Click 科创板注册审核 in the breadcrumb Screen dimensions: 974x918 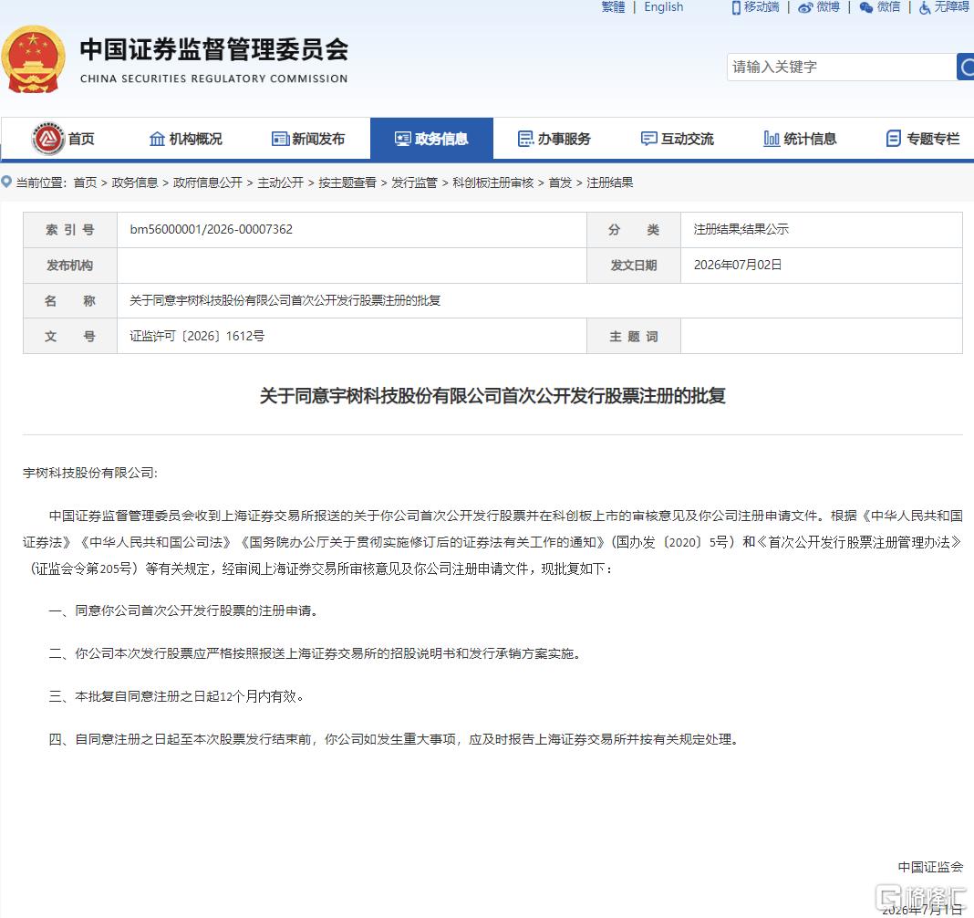(492, 183)
